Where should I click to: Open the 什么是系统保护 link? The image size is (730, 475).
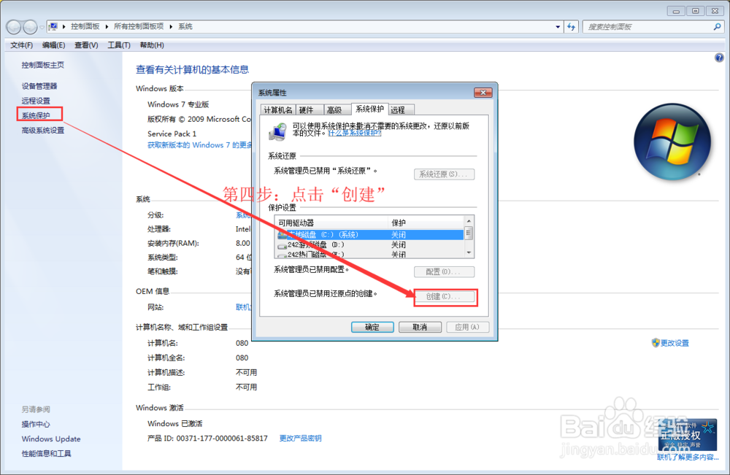pos(355,134)
